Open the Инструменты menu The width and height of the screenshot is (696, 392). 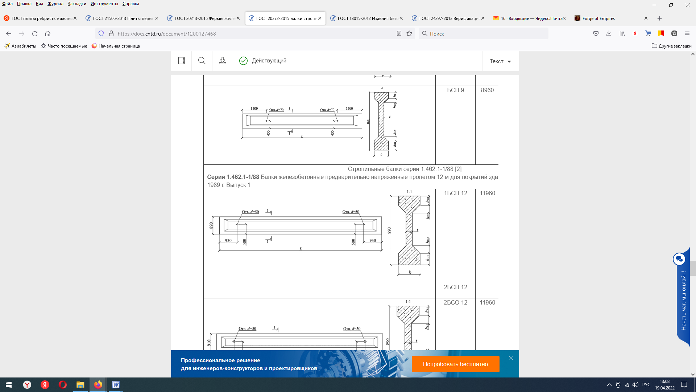click(x=104, y=4)
